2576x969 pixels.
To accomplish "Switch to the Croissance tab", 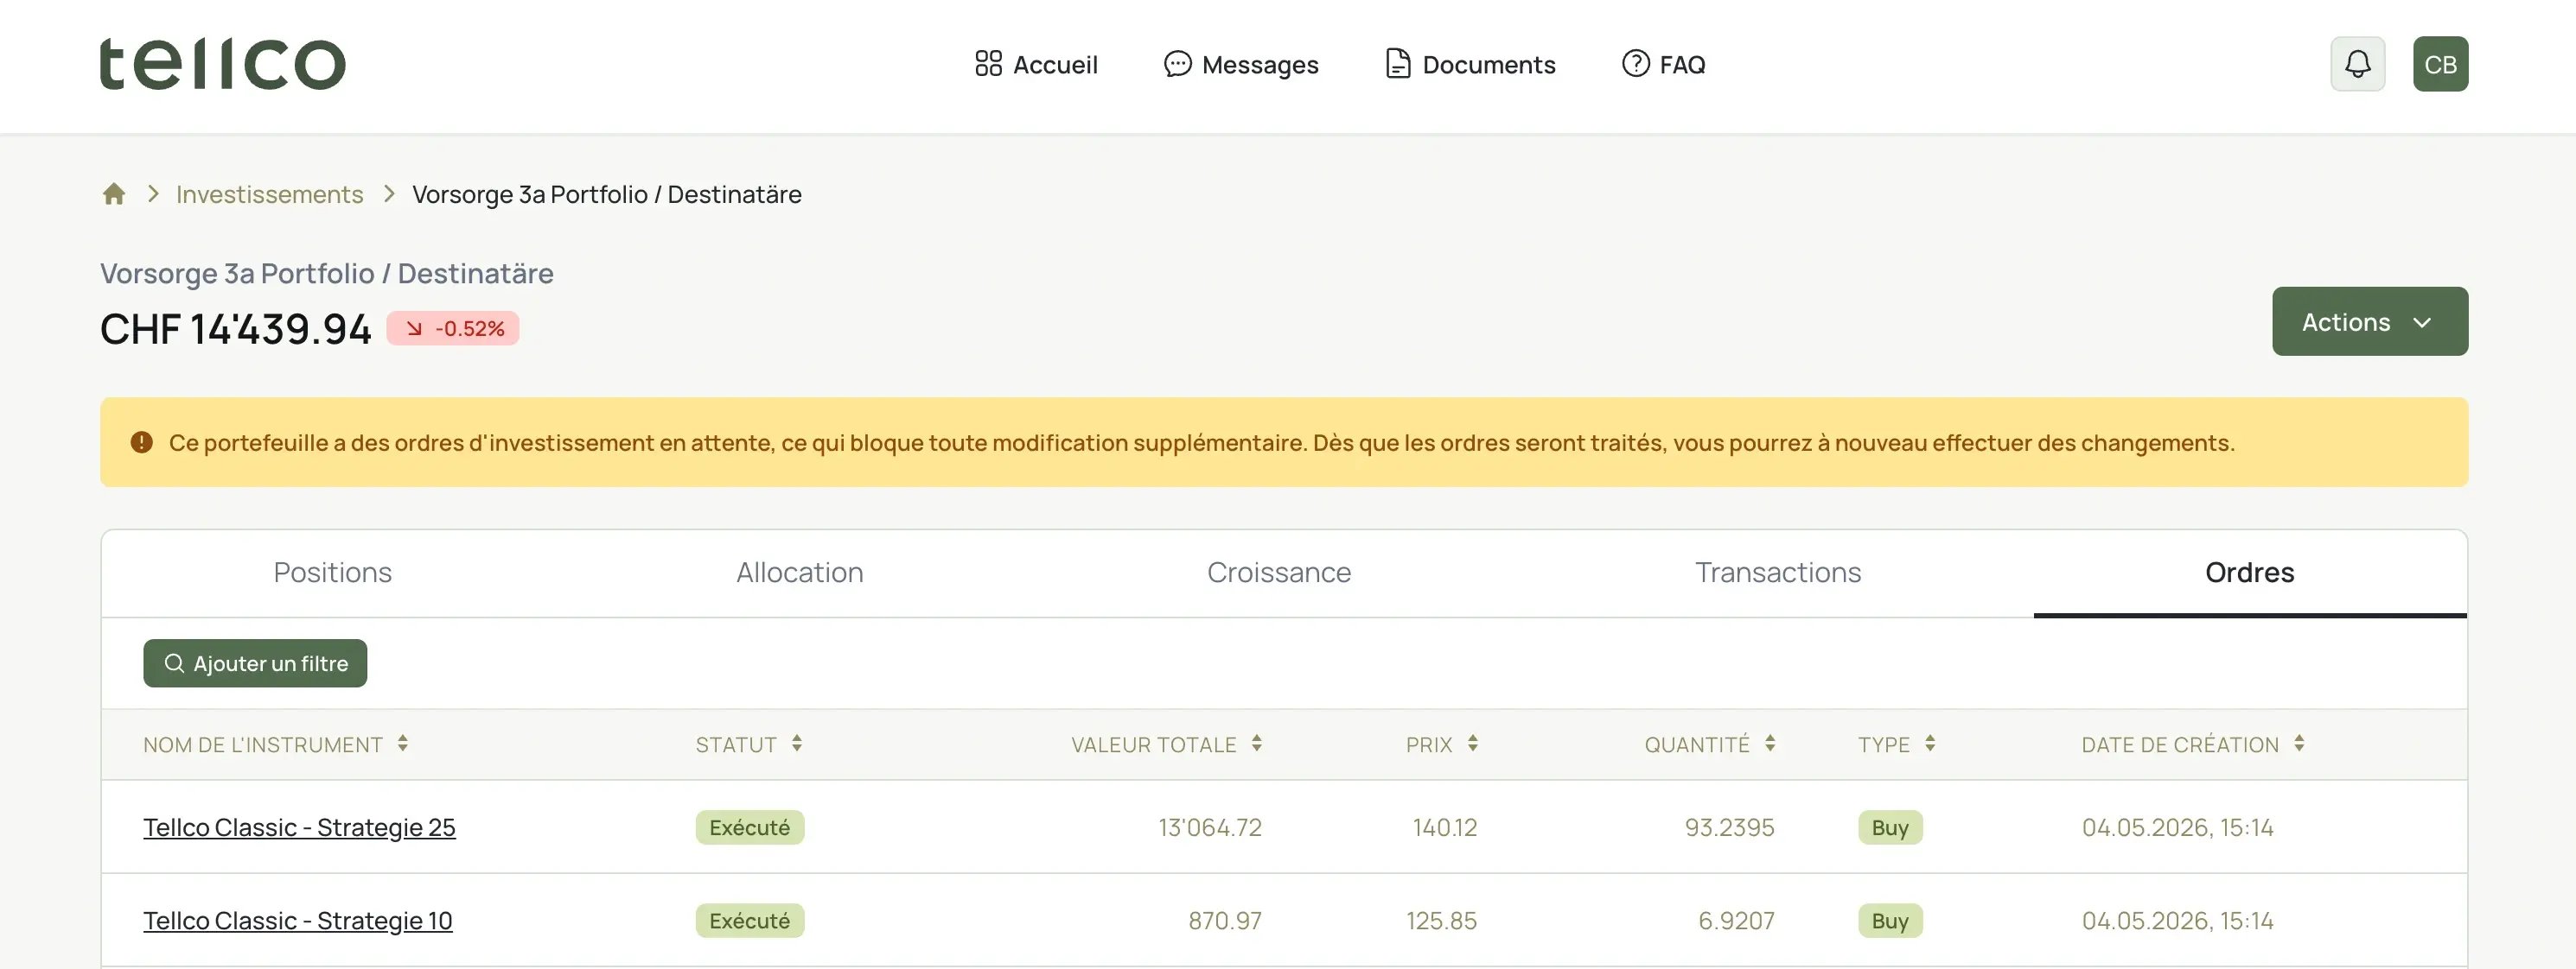I will pyautogui.click(x=1279, y=573).
